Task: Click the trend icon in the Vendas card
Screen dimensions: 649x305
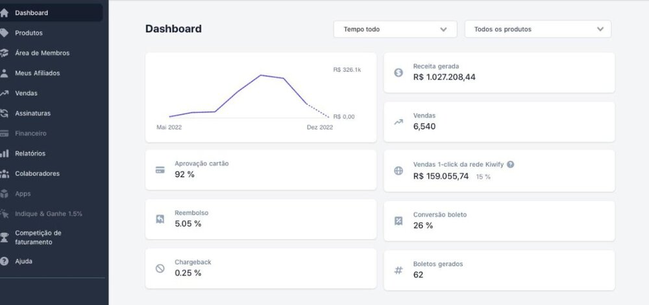Action: (x=398, y=122)
